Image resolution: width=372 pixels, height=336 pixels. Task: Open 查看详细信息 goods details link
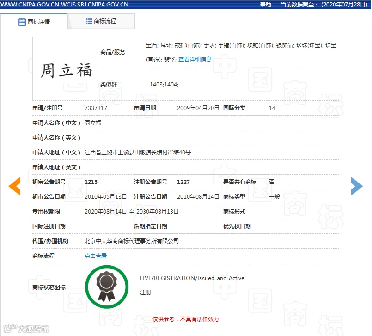pyautogui.click(x=195, y=59)
